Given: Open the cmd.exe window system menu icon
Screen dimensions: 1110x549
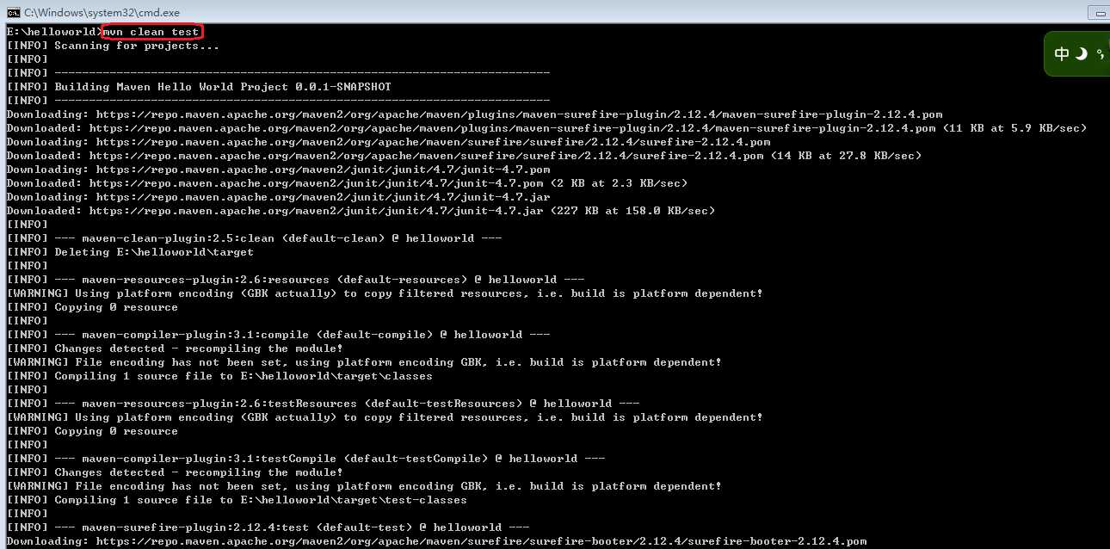Looking at the screenshot, I should tap(13, 12).
